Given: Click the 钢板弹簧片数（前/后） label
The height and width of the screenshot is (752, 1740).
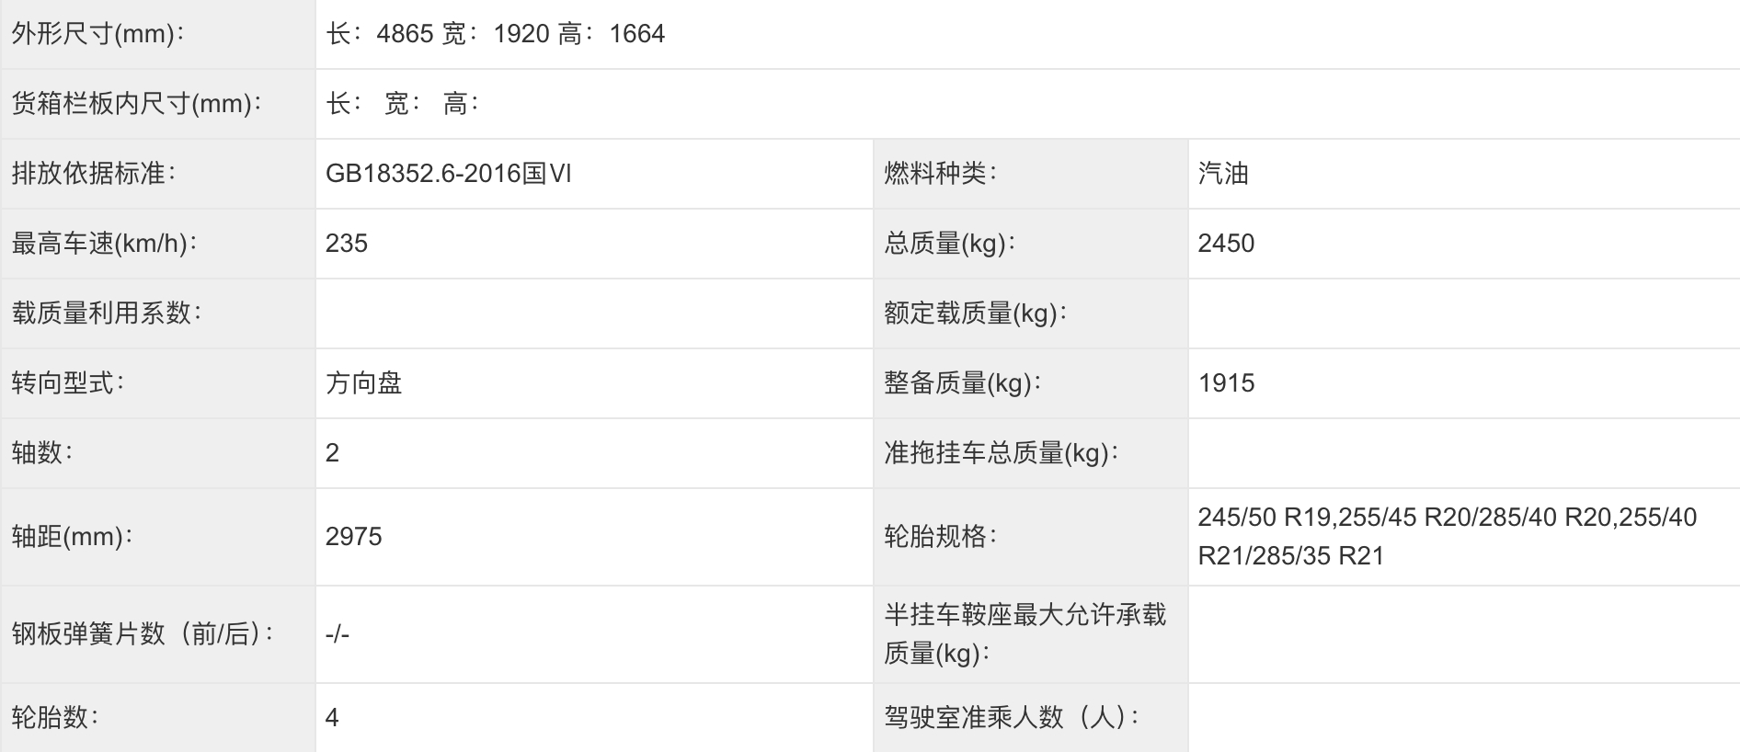Looking at the screenshot, I should [143, 634].
